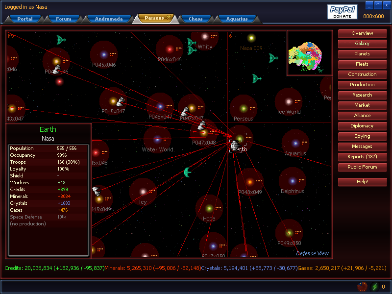Open the Alliance page
This screenshot has height=294, width=392.
[362, 116]
